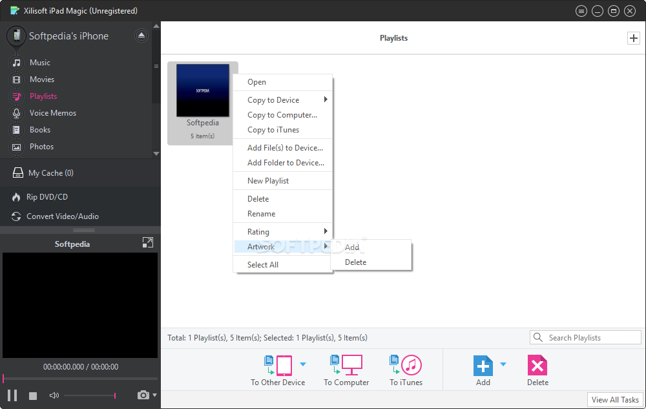The width and height of the screenshot is (646, 409).
Task: Open the application menu icon in title bar
Action: (581, 11)
